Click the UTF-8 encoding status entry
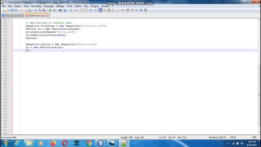The image size is (261, 147). click(233, 137)
